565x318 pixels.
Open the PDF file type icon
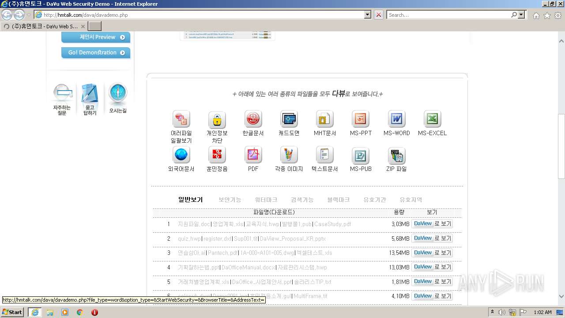253,155
